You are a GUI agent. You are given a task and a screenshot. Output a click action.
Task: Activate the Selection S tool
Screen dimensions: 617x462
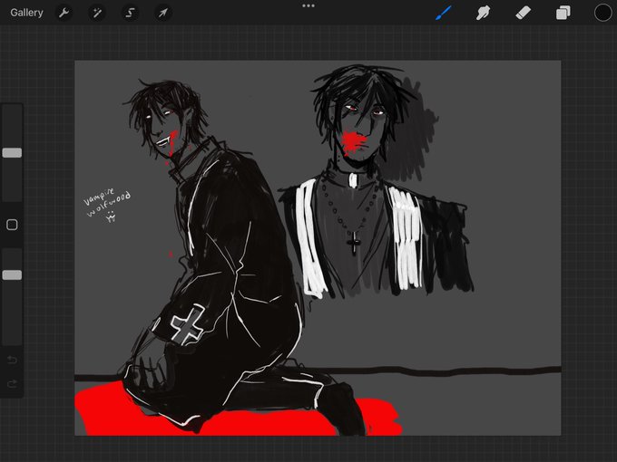coord(130,13)
